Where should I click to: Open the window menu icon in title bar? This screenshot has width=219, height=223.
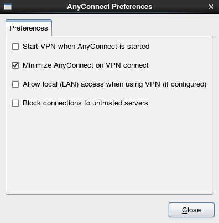coord(8,7)
